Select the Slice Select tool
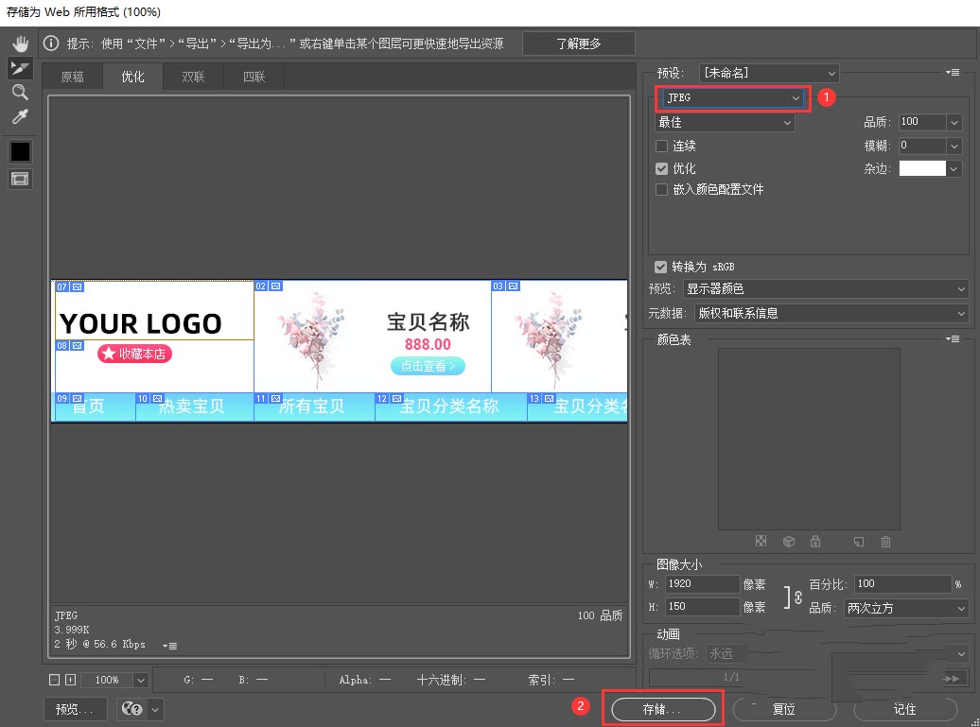The image size is (980, 727). coord(20,68)
